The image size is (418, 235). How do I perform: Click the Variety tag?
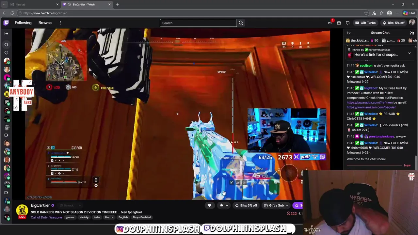(84, 217)
